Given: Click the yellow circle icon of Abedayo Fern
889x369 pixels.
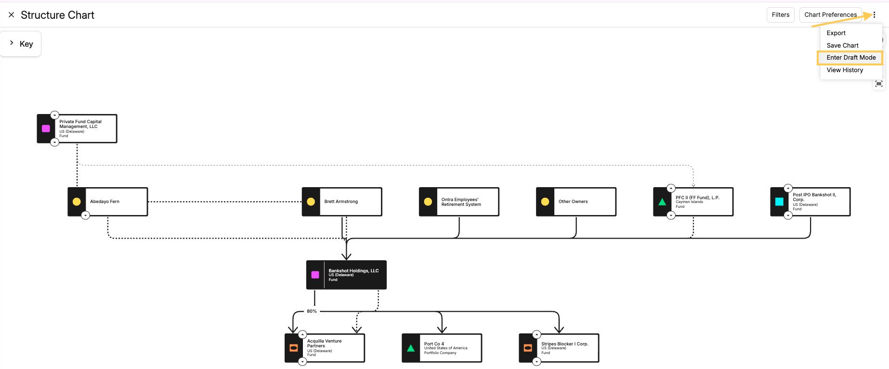Looking at the screenshot, I should [x=77, y=202].
